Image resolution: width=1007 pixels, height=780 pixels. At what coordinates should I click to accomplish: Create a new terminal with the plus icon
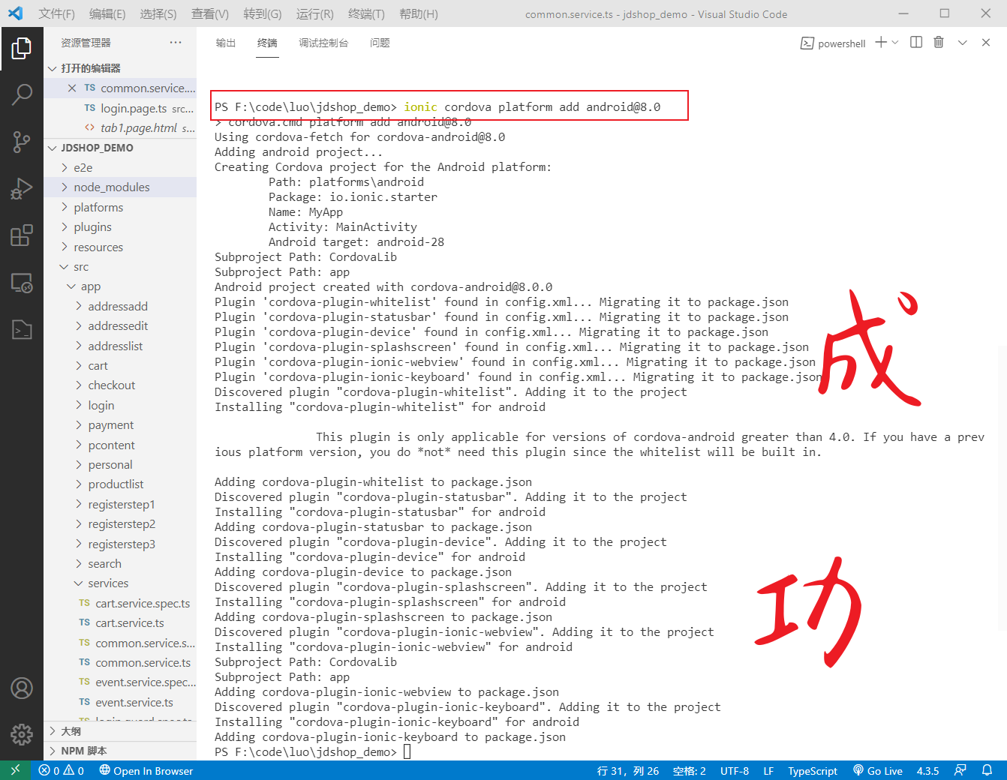(881, 43)
